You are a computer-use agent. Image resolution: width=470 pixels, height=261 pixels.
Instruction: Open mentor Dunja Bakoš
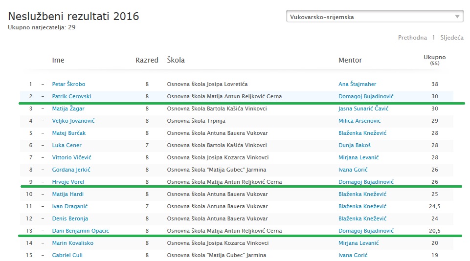(x=355, y=145)
